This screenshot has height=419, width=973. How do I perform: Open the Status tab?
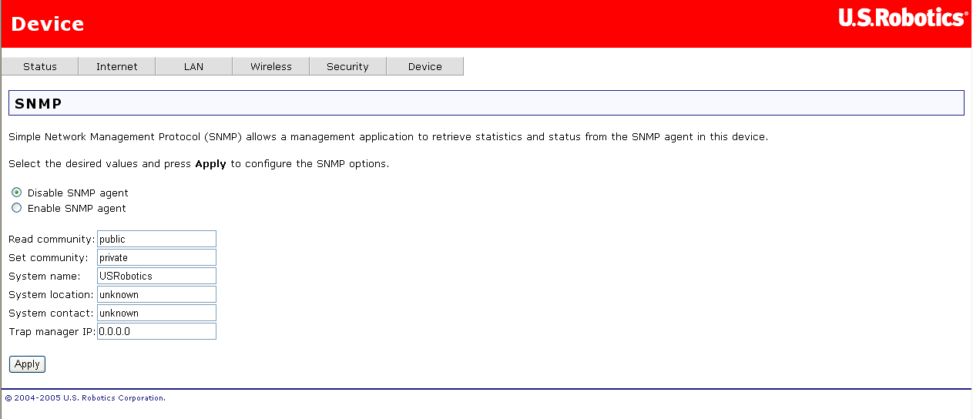click(x=40, y=66)
